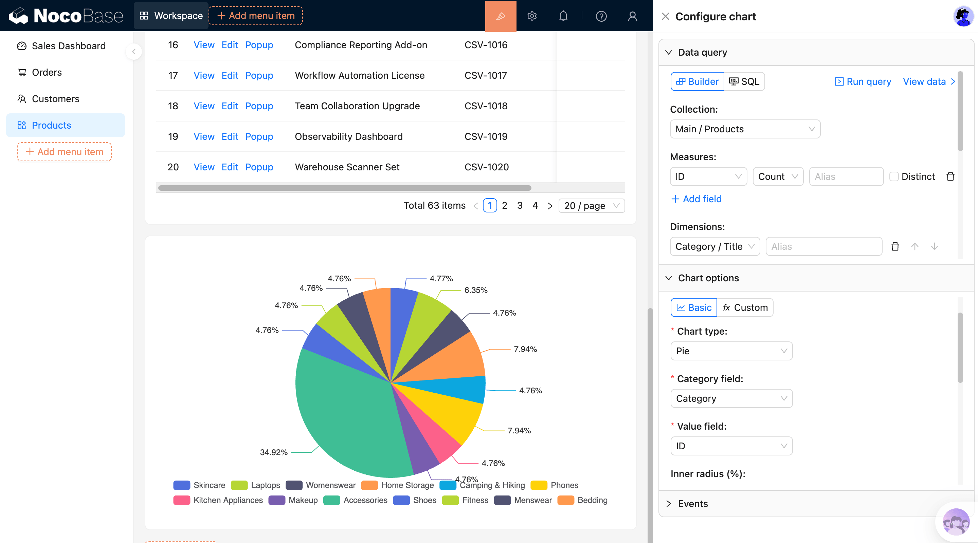This screenshot has height=543, width=978.
Task: Click the UI editor highlighter icon
Action: point(501,16)
